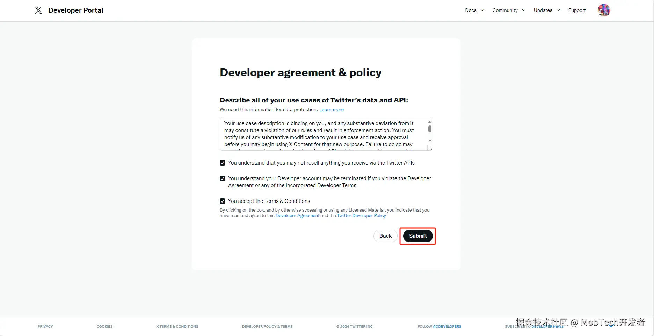Open the Updates menu label
This screenshot has width=654, height=336.
[x=543, y=10]
